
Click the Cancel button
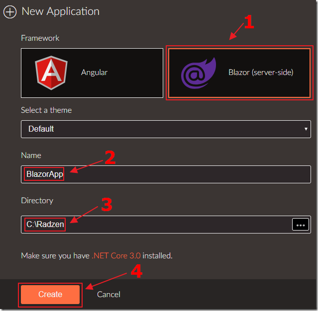pos(108,295)
